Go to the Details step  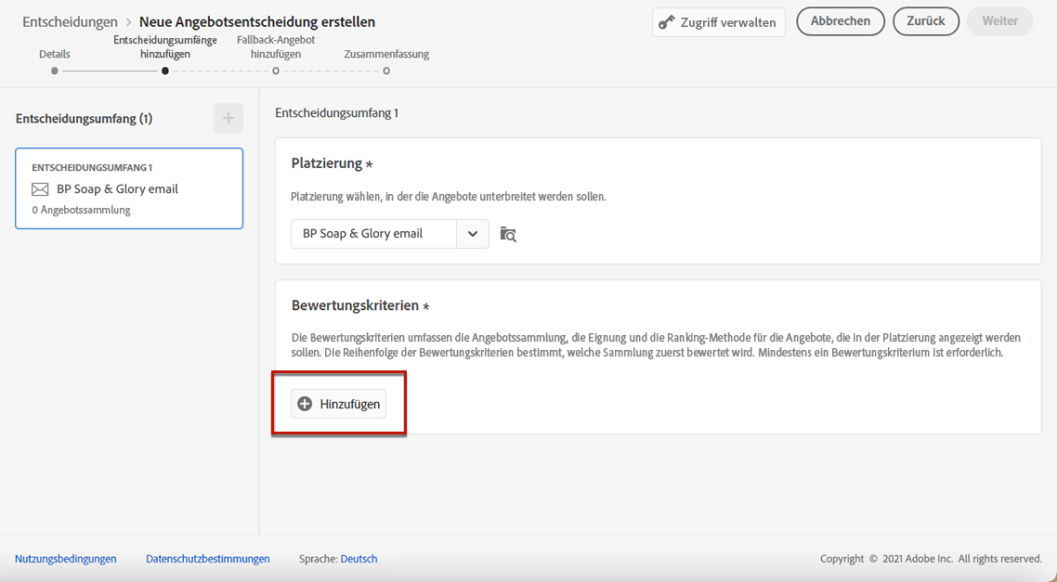click(x=55, y=71)
